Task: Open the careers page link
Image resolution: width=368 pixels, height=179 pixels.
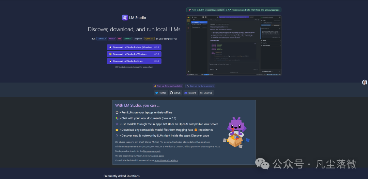Action: click(x=157, y=156)
